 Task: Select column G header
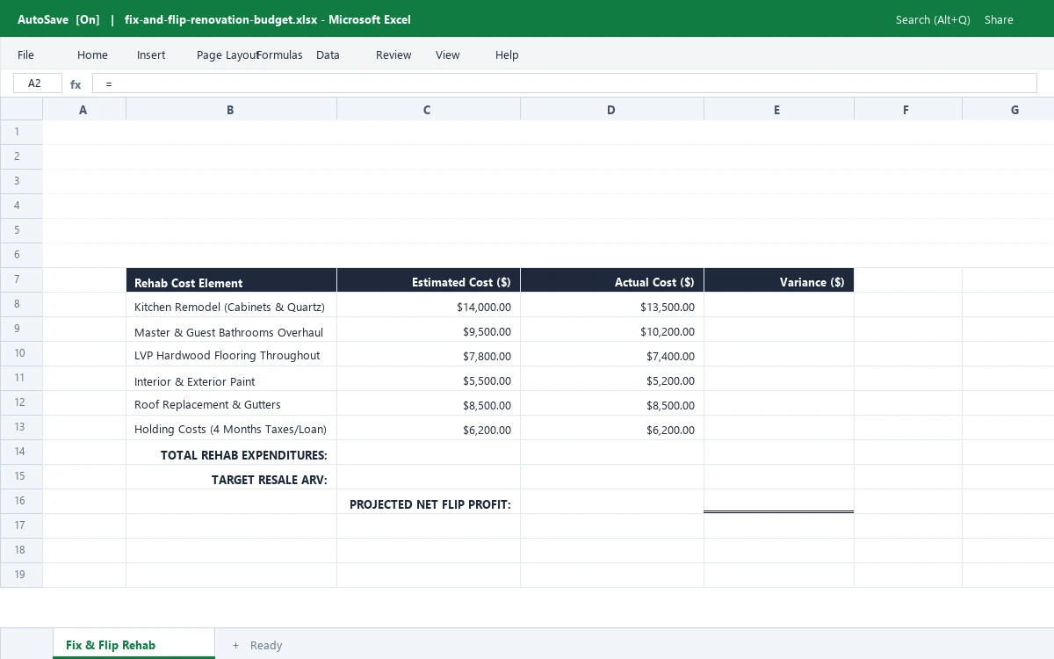[x=1008, y=109]
